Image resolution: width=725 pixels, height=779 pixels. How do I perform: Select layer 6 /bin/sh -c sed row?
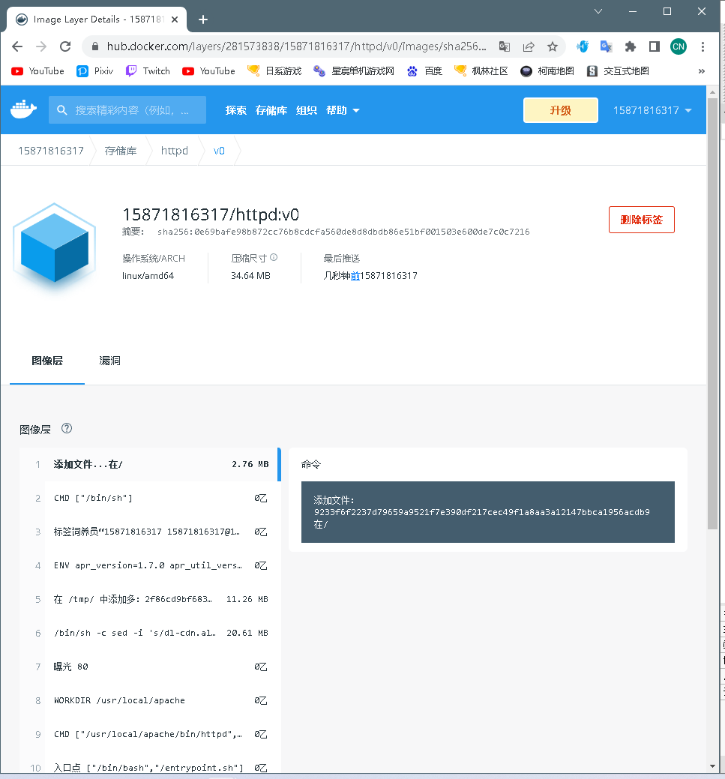coord(150,633)
